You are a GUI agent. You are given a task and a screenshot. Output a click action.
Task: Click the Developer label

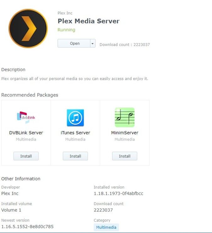(x=11, y=187)
